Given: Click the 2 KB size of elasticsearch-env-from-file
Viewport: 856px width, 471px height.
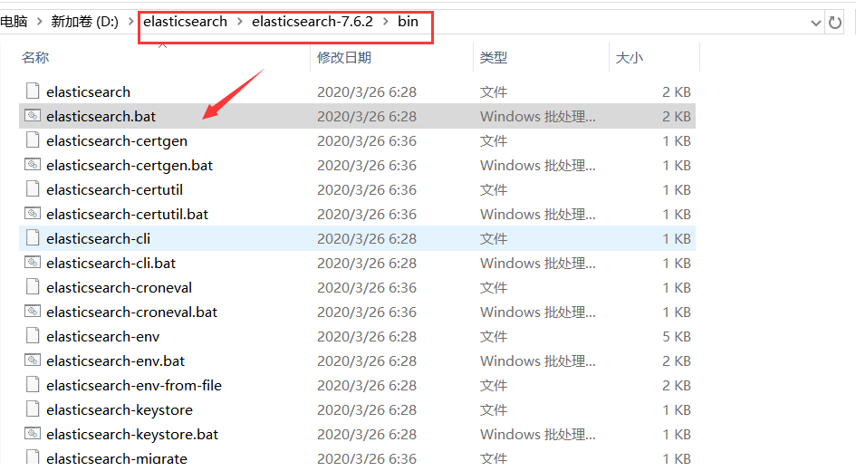Looking at the screenshot, I should tap(677, 385).
